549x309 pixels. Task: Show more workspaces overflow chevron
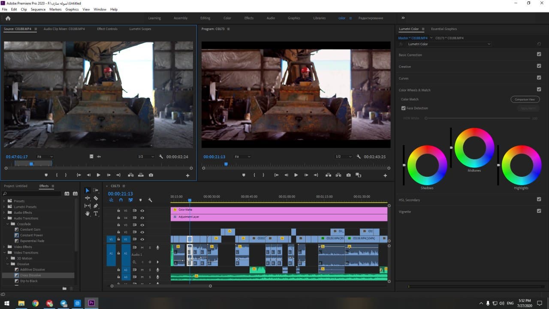click(403, 18)
